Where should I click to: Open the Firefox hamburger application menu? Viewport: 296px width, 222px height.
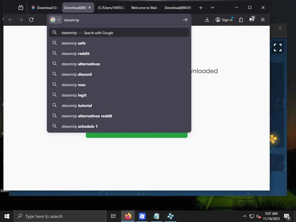click(262, 20)
